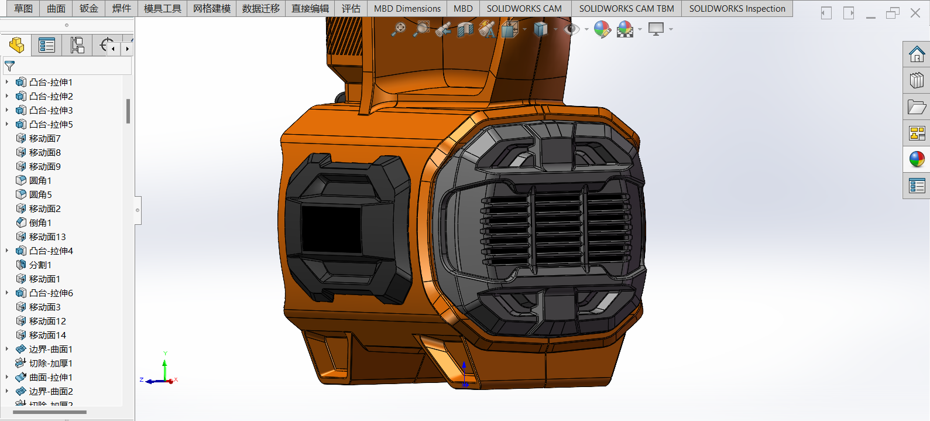The height and width of the screenshot is (421, 930).
Task: Click the feature tree vertical scrollbar
Action: 128,111
